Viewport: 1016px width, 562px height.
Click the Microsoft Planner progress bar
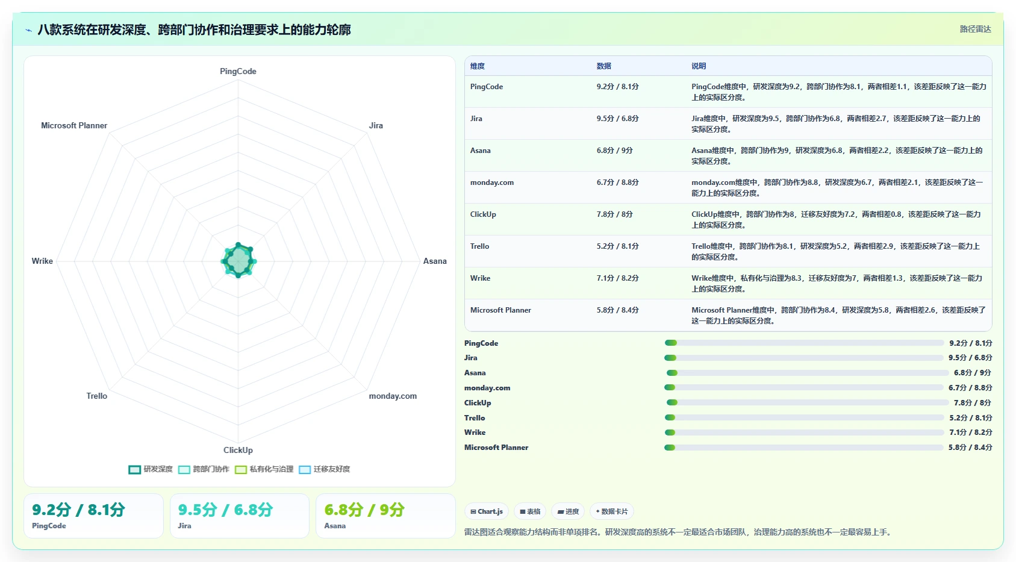click(x=804, y=448)
